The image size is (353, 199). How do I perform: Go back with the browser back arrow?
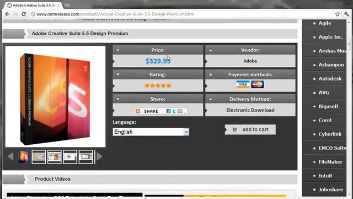tap(7, 14)
